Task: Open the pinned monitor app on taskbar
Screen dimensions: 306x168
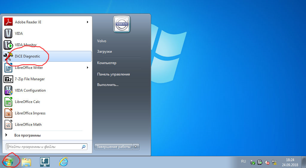Action: tap(45, 162)
